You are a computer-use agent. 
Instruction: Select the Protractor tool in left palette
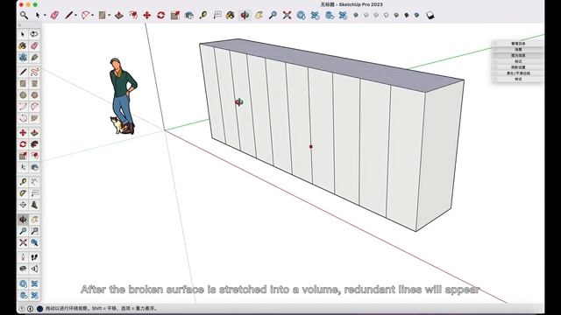click(x=23, y=193)
